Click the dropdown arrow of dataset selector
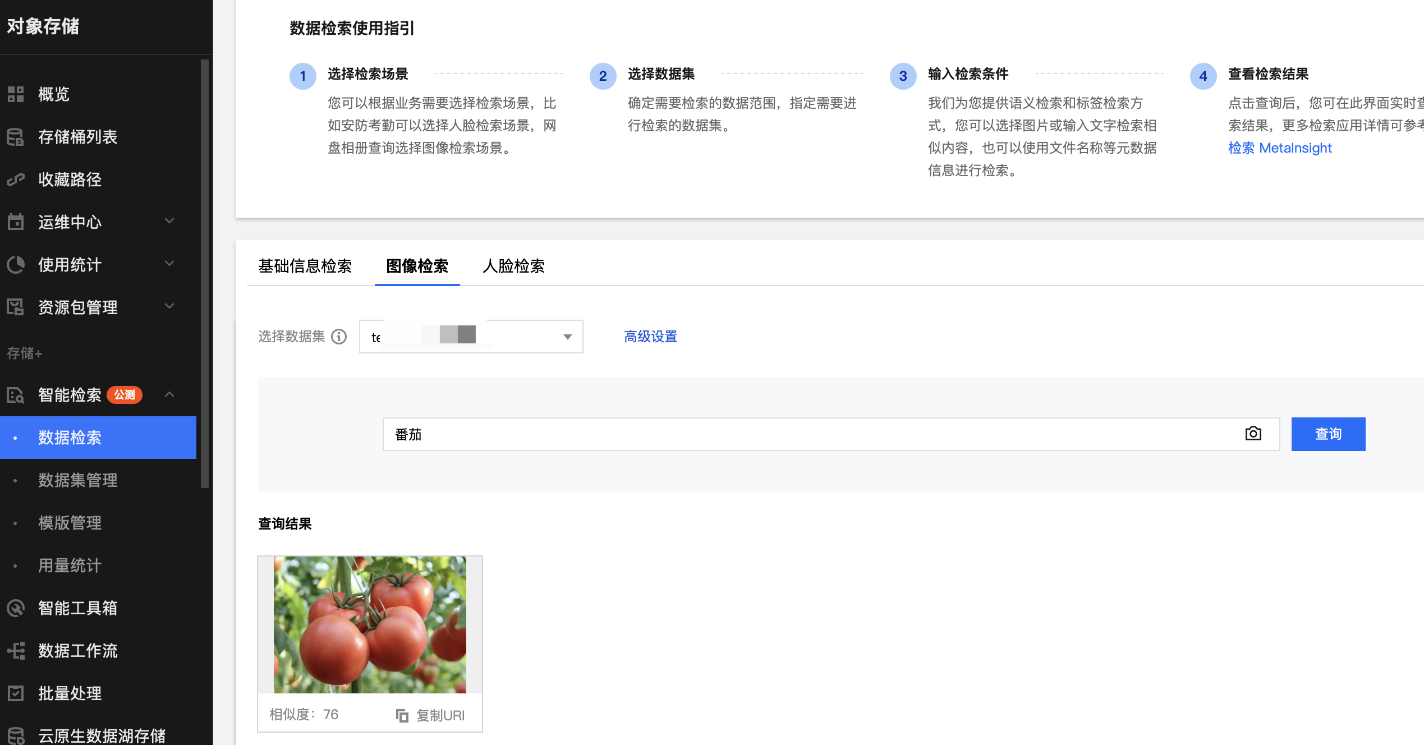The width and height of the screenshot is (1424, 745). pyautogui.click(x=568, y=337)
